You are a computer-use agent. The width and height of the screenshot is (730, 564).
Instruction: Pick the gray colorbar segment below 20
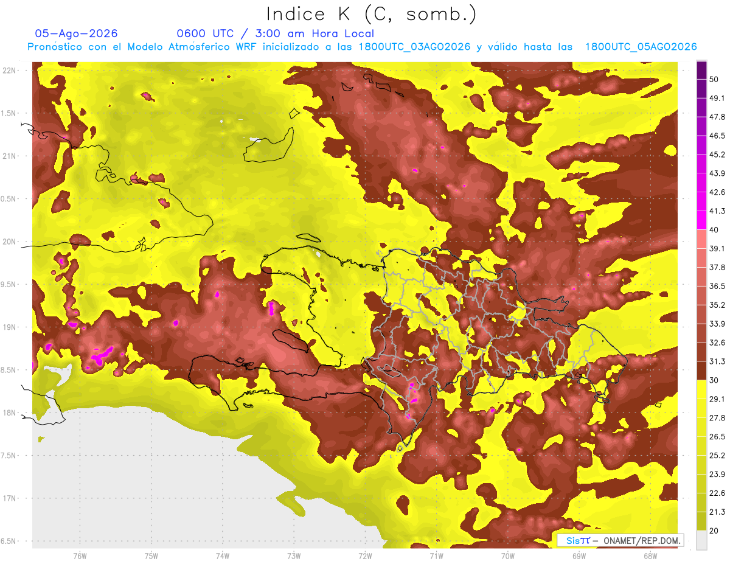point(701,540)
